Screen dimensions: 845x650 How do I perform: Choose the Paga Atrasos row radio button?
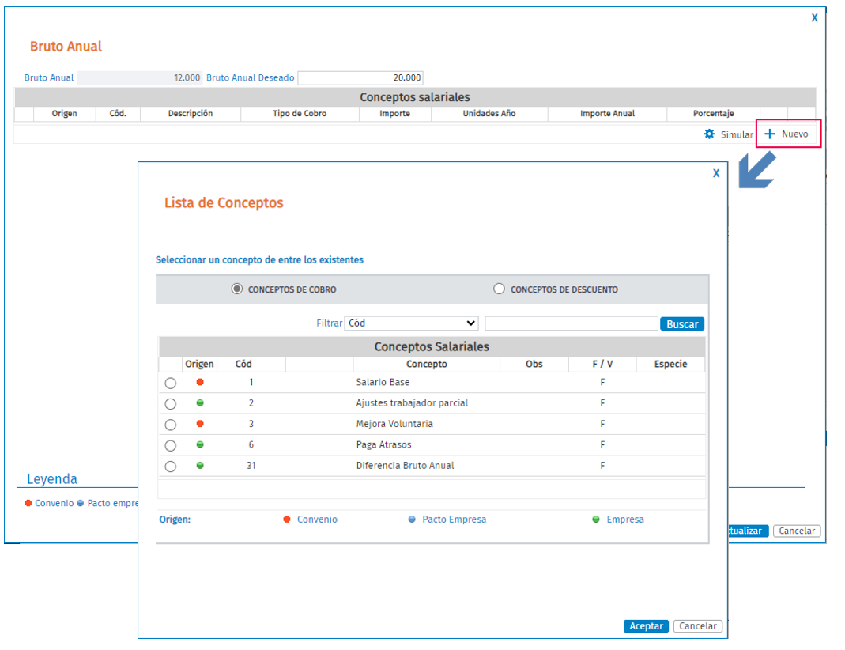pyautogui.click(x=170, y=446)
